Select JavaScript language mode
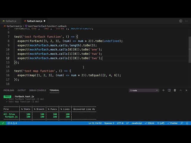 (137, 123)
